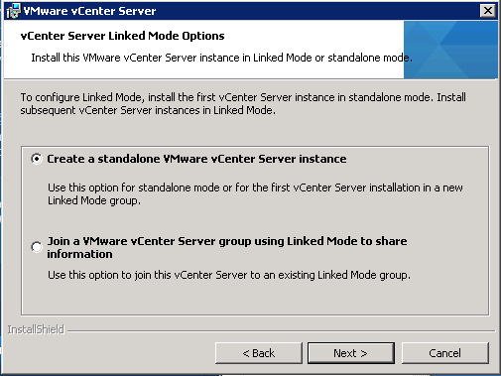The image size is (501, 376).
Task: Click the 'vCenter Server Linked Mode Options' heading
Action: click(122, 36)
